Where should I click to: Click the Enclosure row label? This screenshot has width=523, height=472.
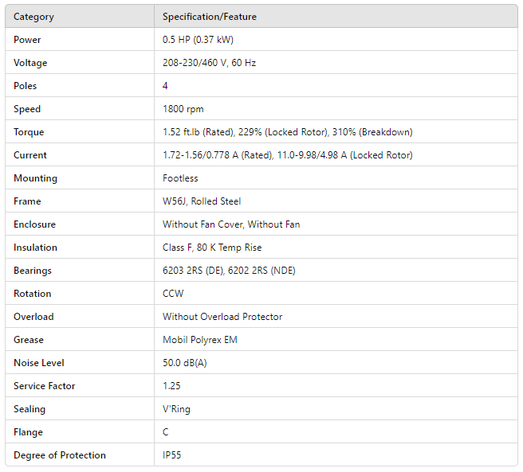coord(34,224)
